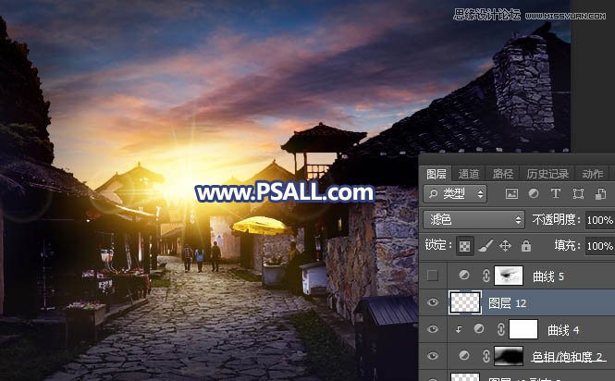Filter layers by pixel layer icon
Screen dimensions: 615x381
point(511,193)
